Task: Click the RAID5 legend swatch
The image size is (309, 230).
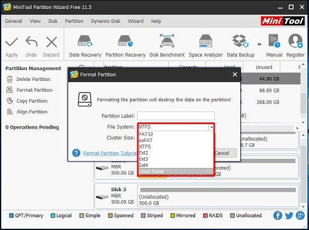Action: 205,216
